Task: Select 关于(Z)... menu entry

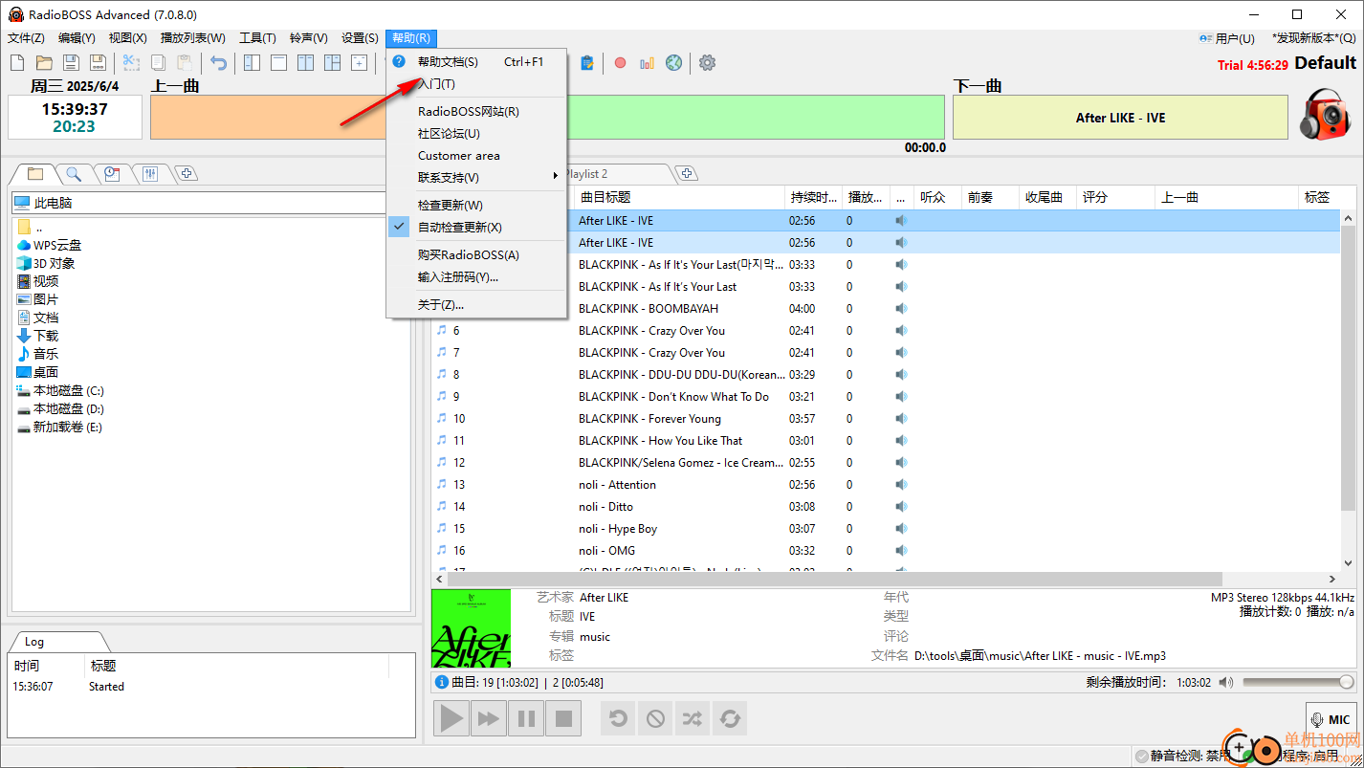Action: [476, 305]
